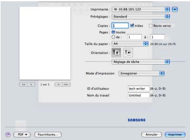The height and width of the screenshot is (140, 190).
Task: Click the Imprimer button
Action: (x=175, y=135)
